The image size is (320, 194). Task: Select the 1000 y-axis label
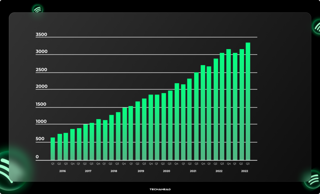pyautogui.click(x=41, y=122)
